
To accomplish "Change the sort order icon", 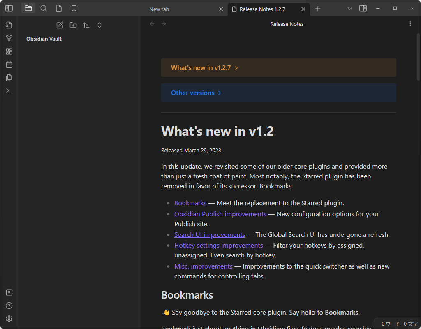I will coord(86,25).
